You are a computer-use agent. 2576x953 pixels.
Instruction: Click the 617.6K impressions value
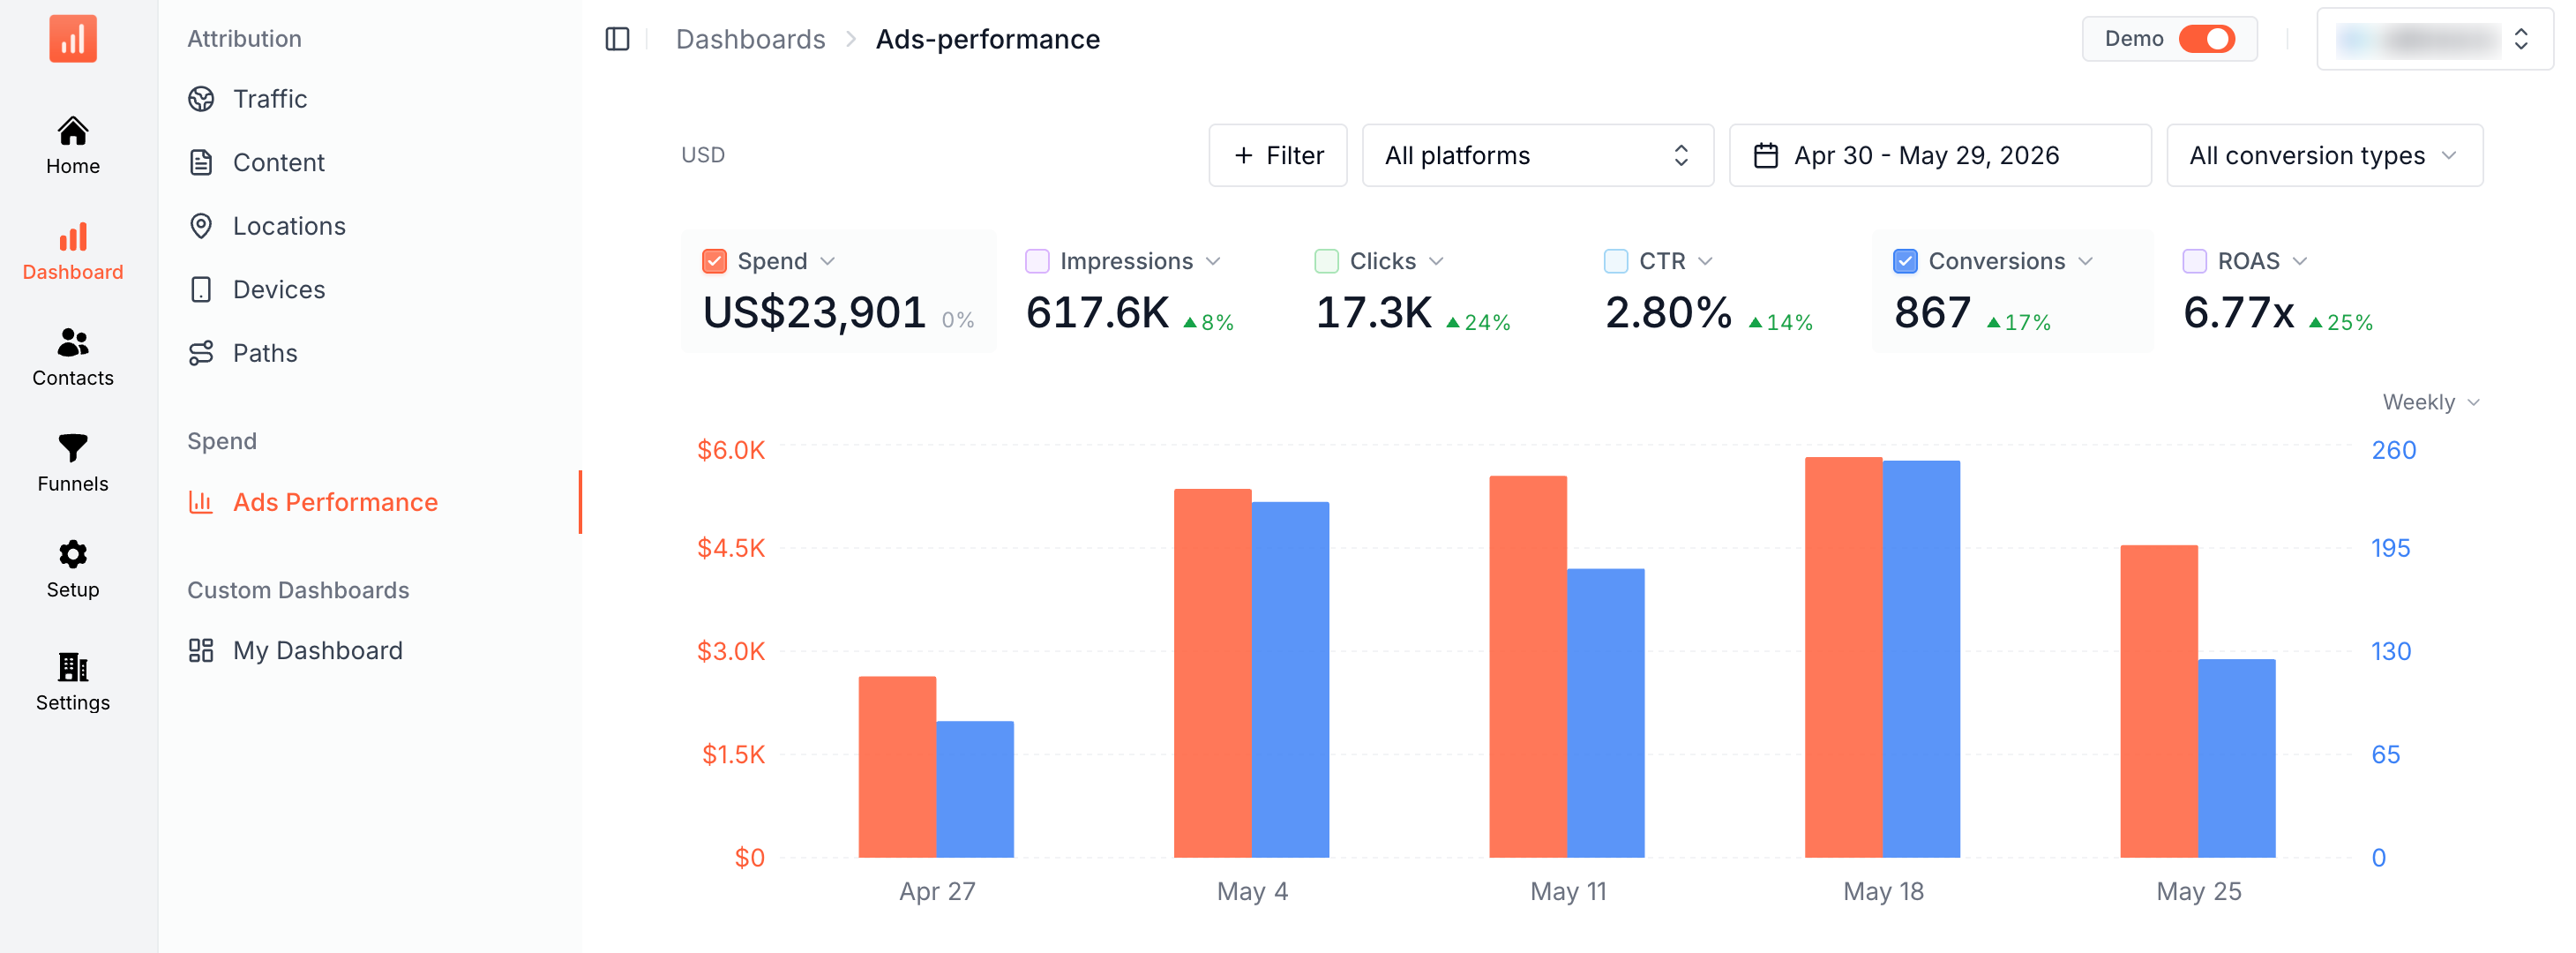point(1097,313)
